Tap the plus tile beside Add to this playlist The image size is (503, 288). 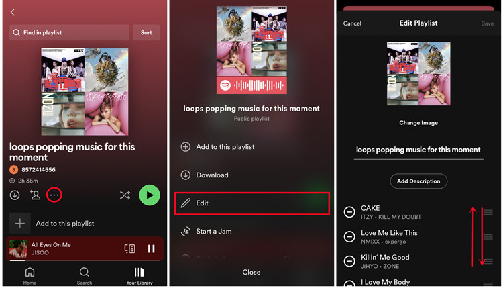coord(20,223)
